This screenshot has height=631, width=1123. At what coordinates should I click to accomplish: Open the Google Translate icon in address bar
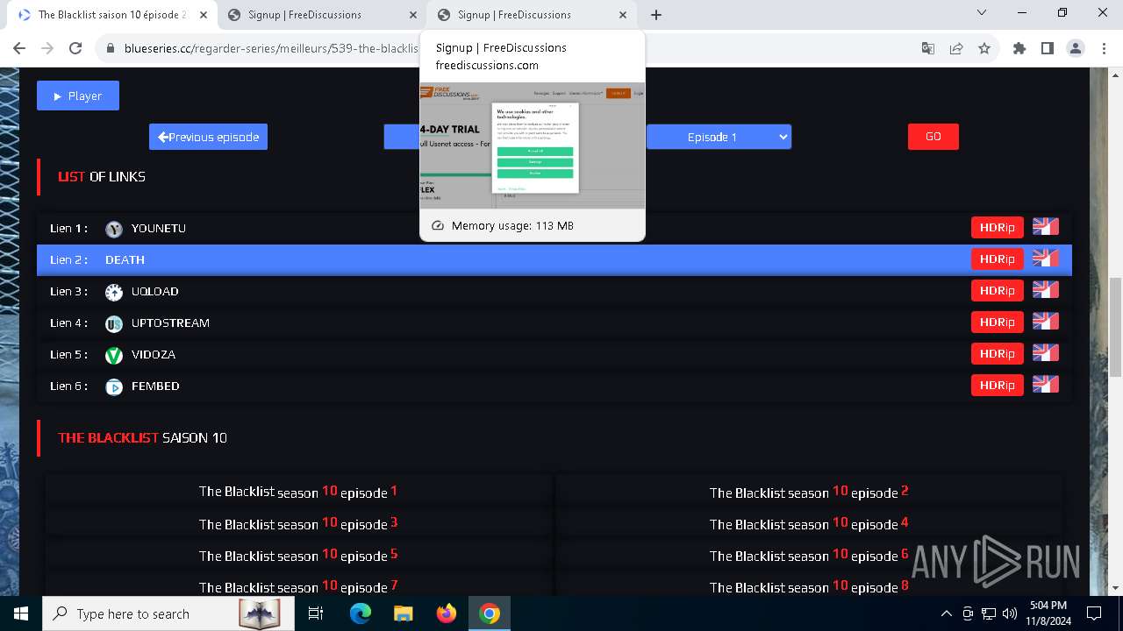(928, 48)
